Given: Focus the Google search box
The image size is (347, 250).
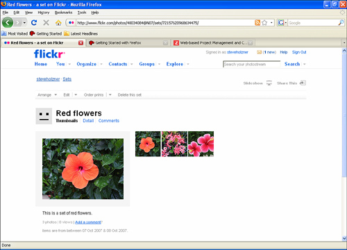Looking at the screenshot, I should click(x=313, y=23).
